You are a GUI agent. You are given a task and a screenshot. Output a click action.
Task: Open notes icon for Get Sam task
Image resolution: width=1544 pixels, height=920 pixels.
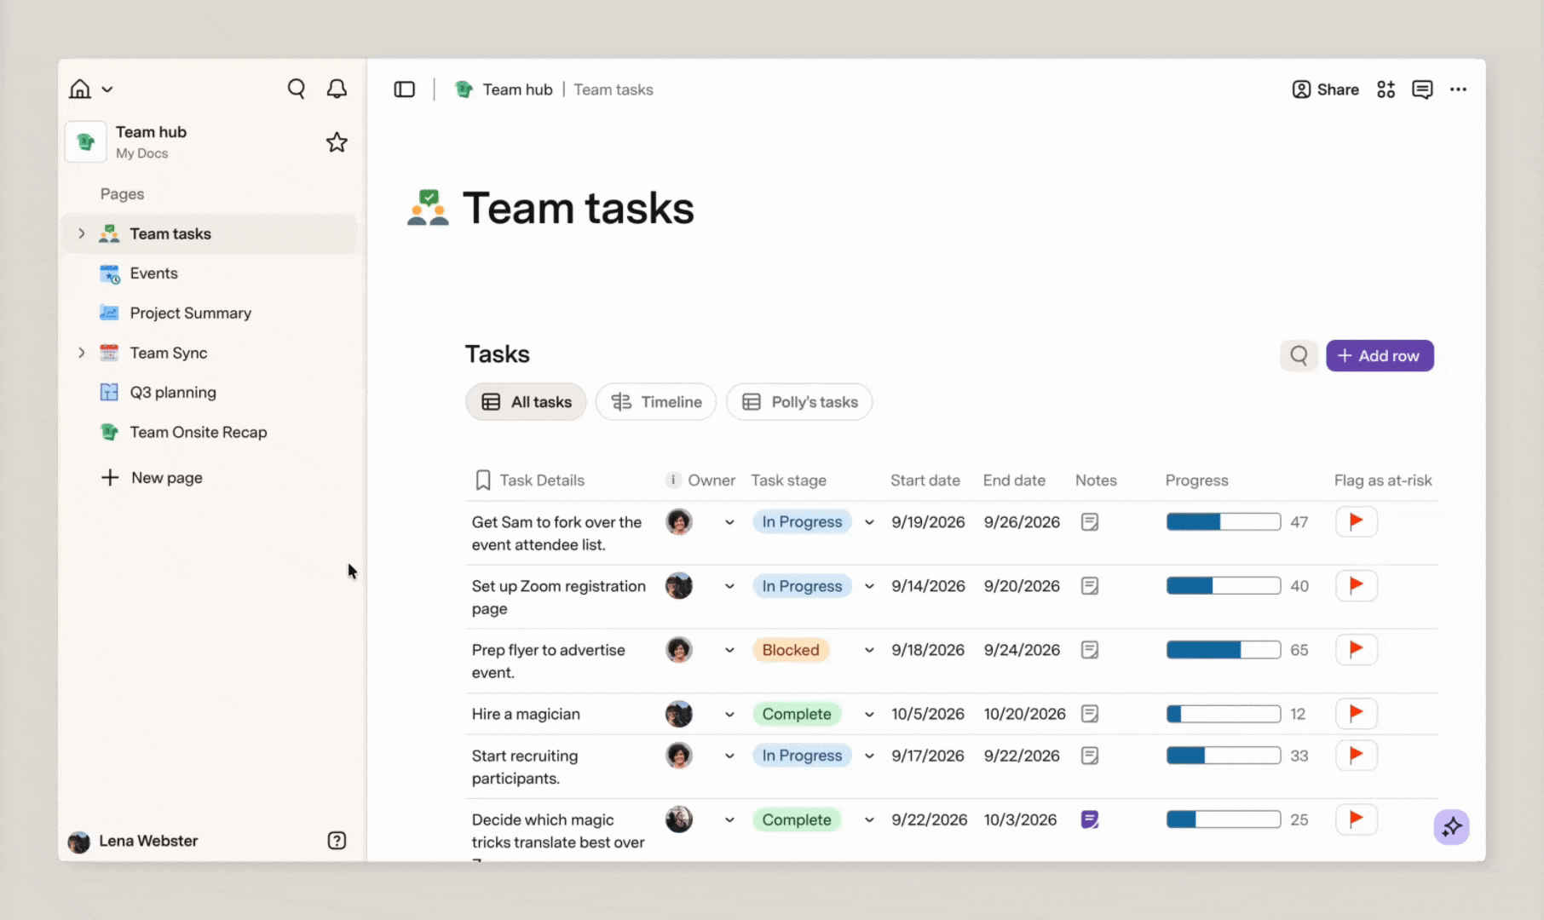[x=1090, y=522]
